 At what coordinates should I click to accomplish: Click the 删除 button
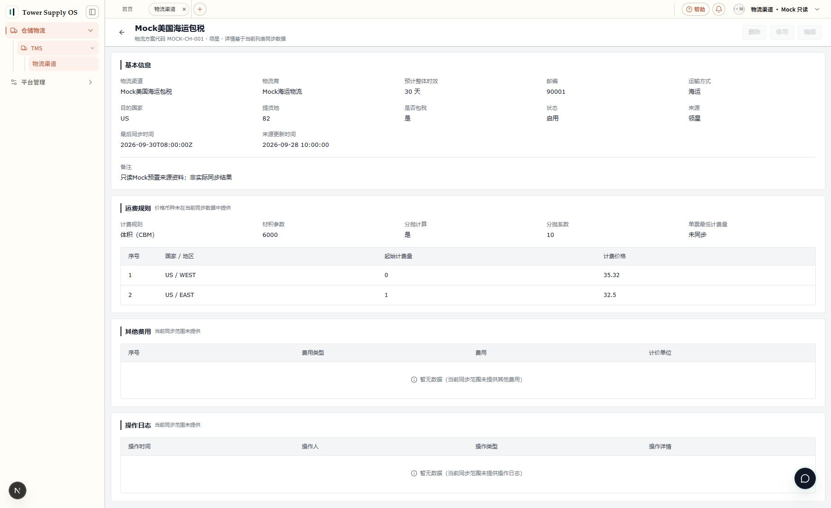pos(754,32)
